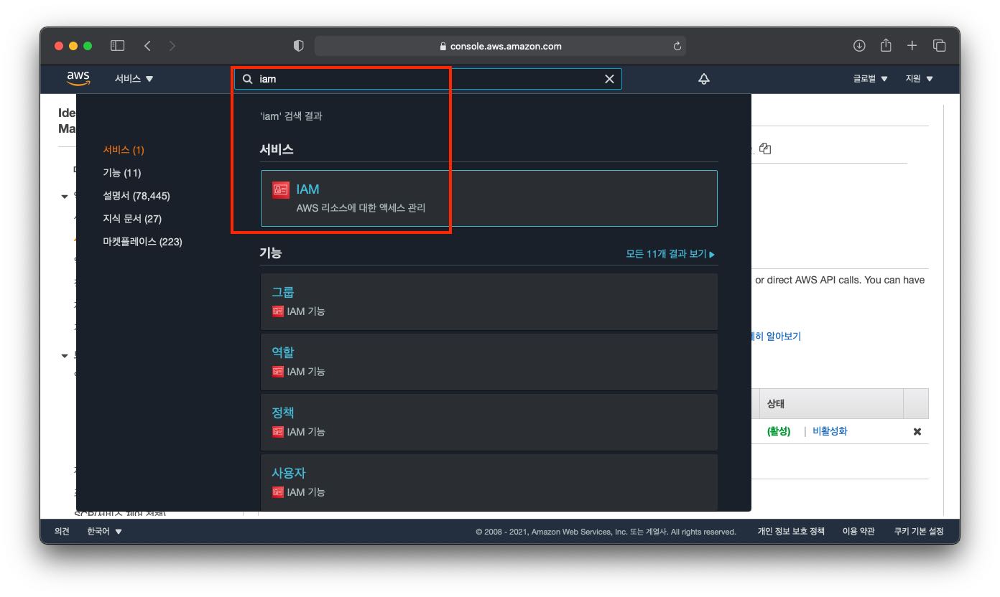Select the 지식 문서 (27) filter
This screenshot has width=1000, height=597.
(132, 219)
